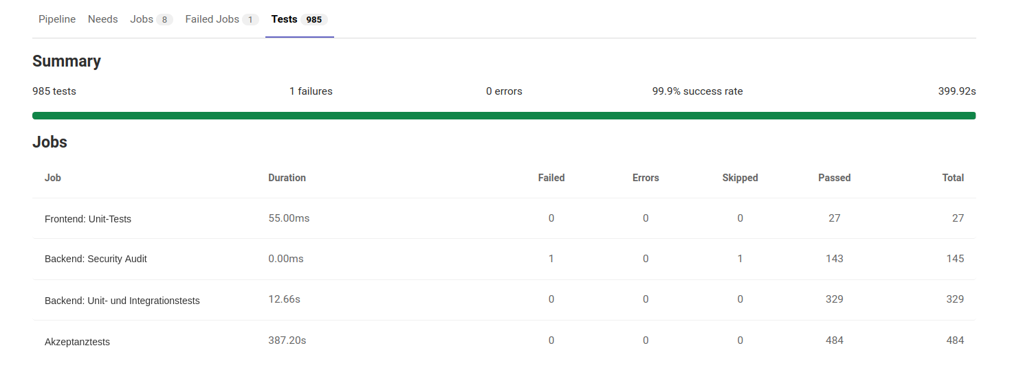
Task: Open Backend: Unit- und Integrationstests job
Action: tap(122, 301)
